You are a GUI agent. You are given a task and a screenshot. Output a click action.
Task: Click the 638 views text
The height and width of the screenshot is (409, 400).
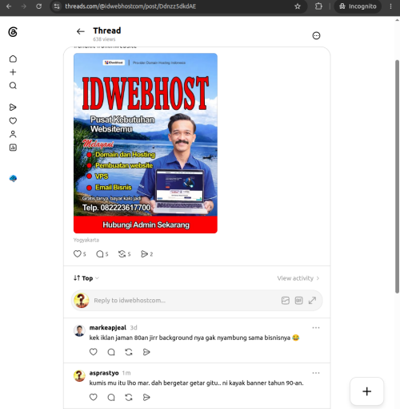(104, 39)
